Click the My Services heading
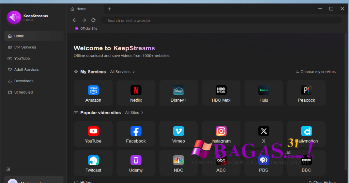The width and height of the screenshot is (349, 183). click(x=93, y=72)
